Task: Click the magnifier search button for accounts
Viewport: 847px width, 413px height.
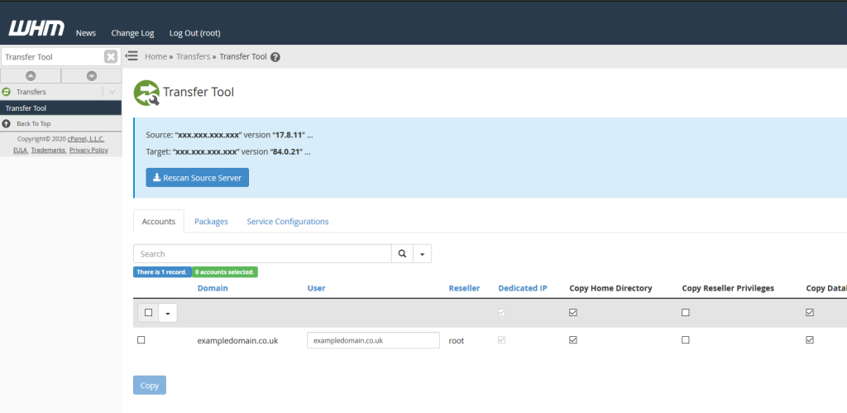Action: pyautogui.click(x=402, y=254)
